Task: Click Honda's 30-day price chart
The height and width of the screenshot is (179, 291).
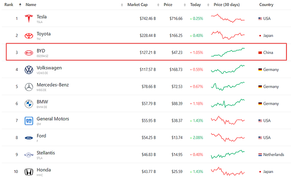Action: [228, 171]
